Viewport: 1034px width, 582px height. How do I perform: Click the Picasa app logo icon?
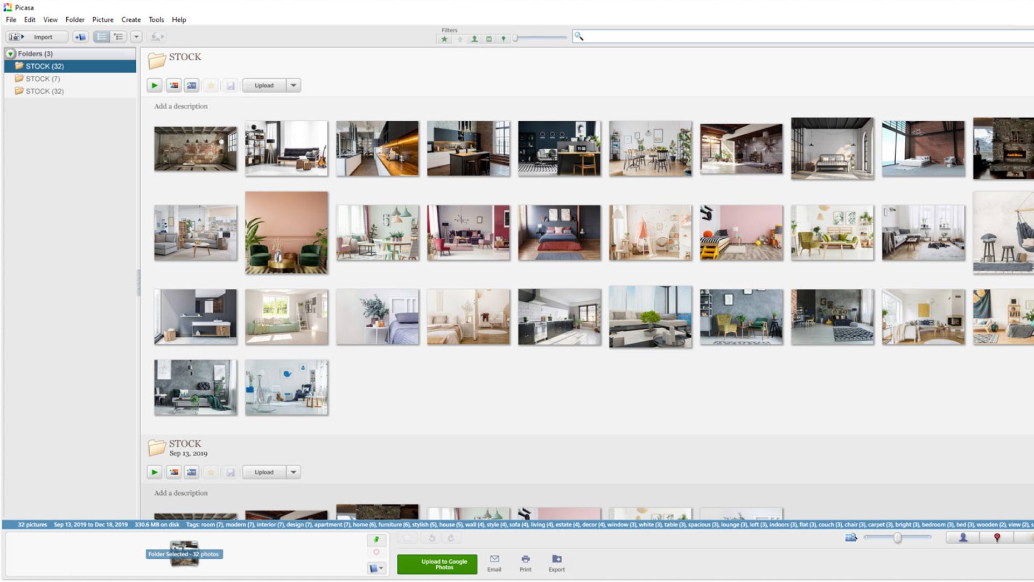[8, 7]
